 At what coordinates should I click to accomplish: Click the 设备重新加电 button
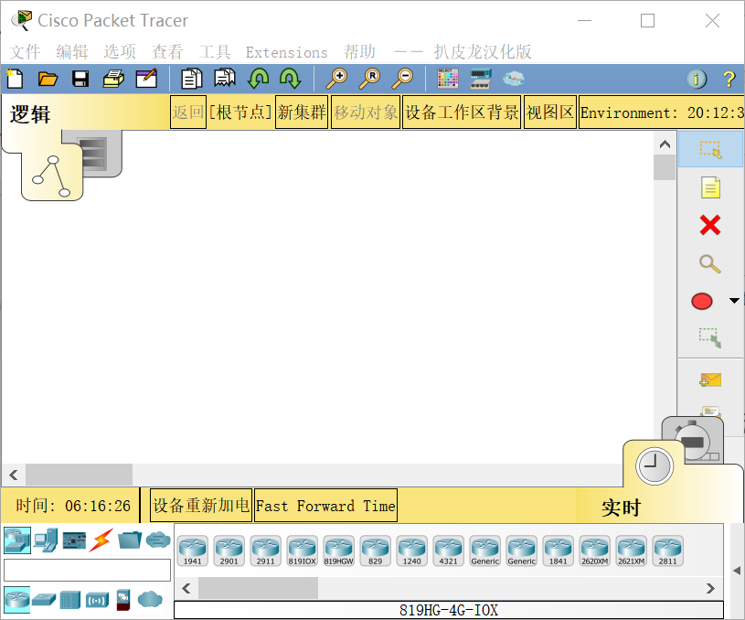[x=201, y=506]
